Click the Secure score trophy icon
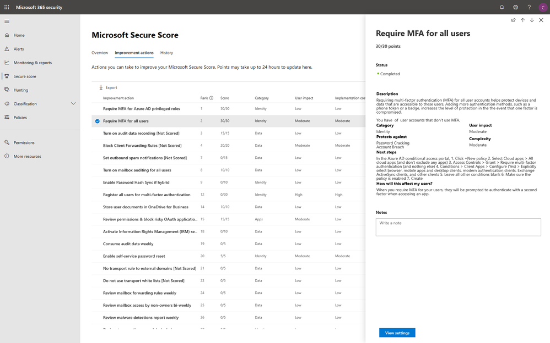Viewport: 550px width, 343px height. pyautogui.click(x=7, y=76)
